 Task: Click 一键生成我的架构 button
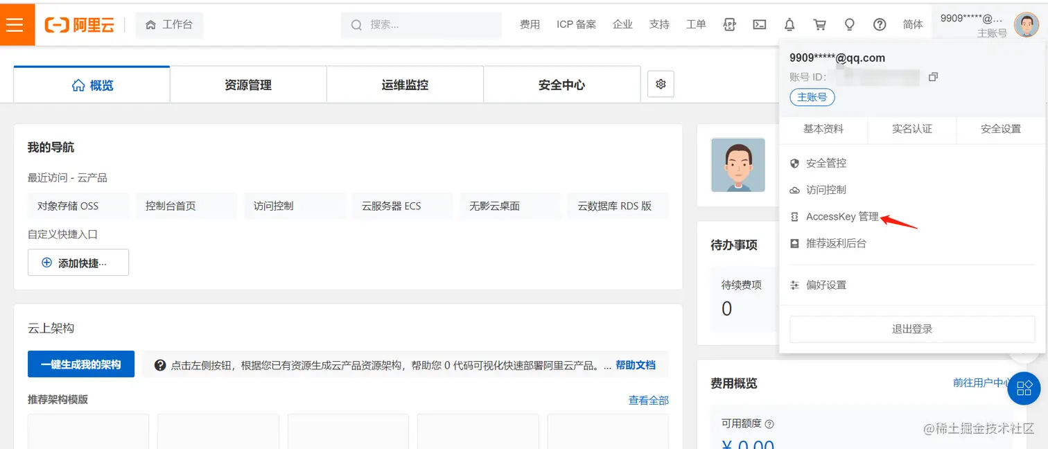[x=81, y=364]
